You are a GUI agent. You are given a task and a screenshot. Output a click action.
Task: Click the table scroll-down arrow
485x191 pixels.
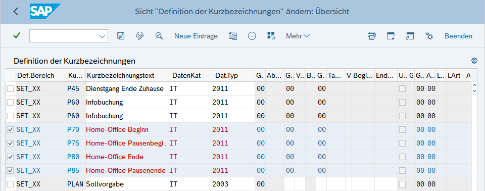pyautogui.click(x=475, y=91)
